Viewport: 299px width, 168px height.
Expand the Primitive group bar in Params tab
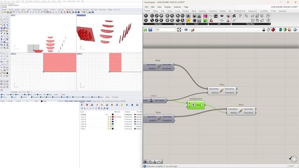[180, 24]
